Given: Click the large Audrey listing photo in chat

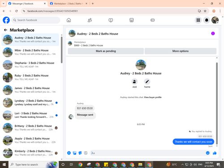Looking at the screenshot, I should tap(141, 65).
